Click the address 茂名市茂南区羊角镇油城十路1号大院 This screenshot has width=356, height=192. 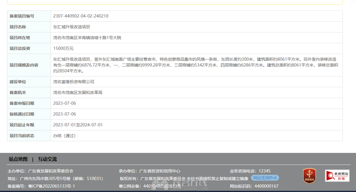coord(87,38)
